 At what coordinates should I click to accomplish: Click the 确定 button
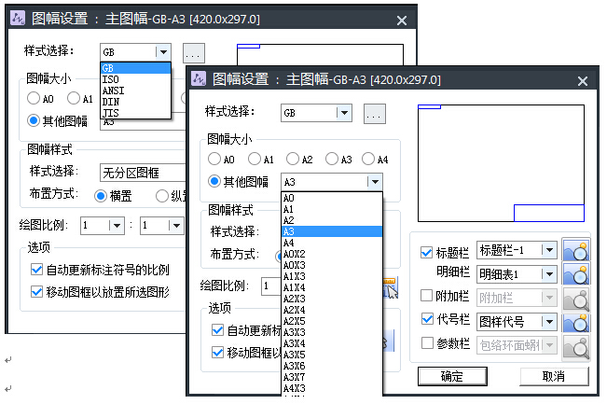pos(452,376)
